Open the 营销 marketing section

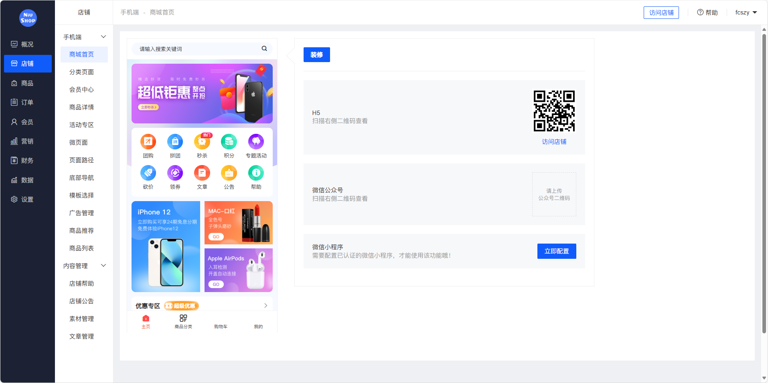(x=28, y=141)
